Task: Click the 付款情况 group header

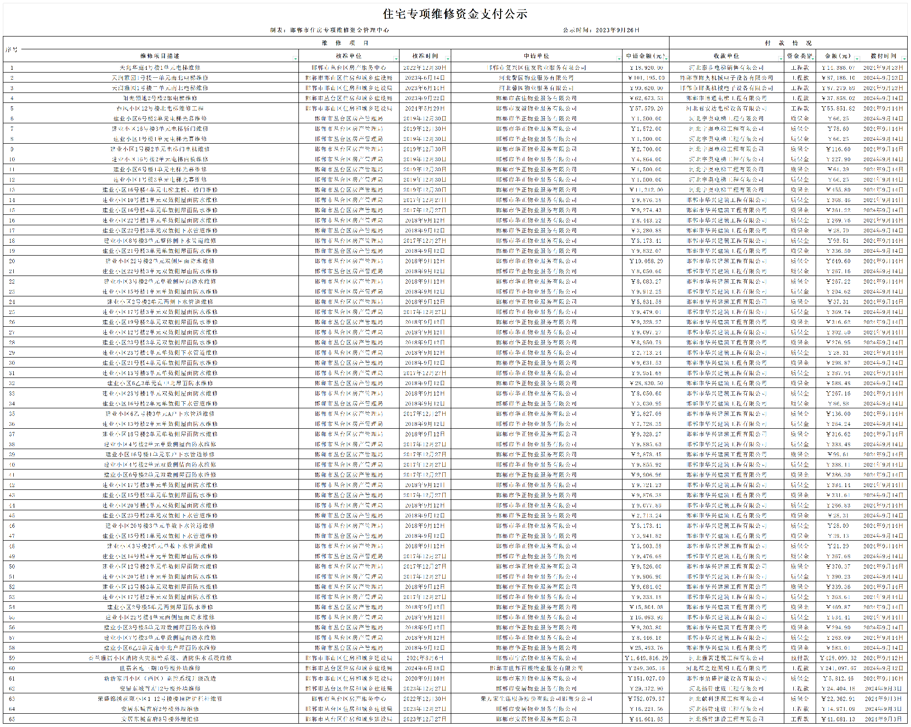Action: [x=788, y=43]
